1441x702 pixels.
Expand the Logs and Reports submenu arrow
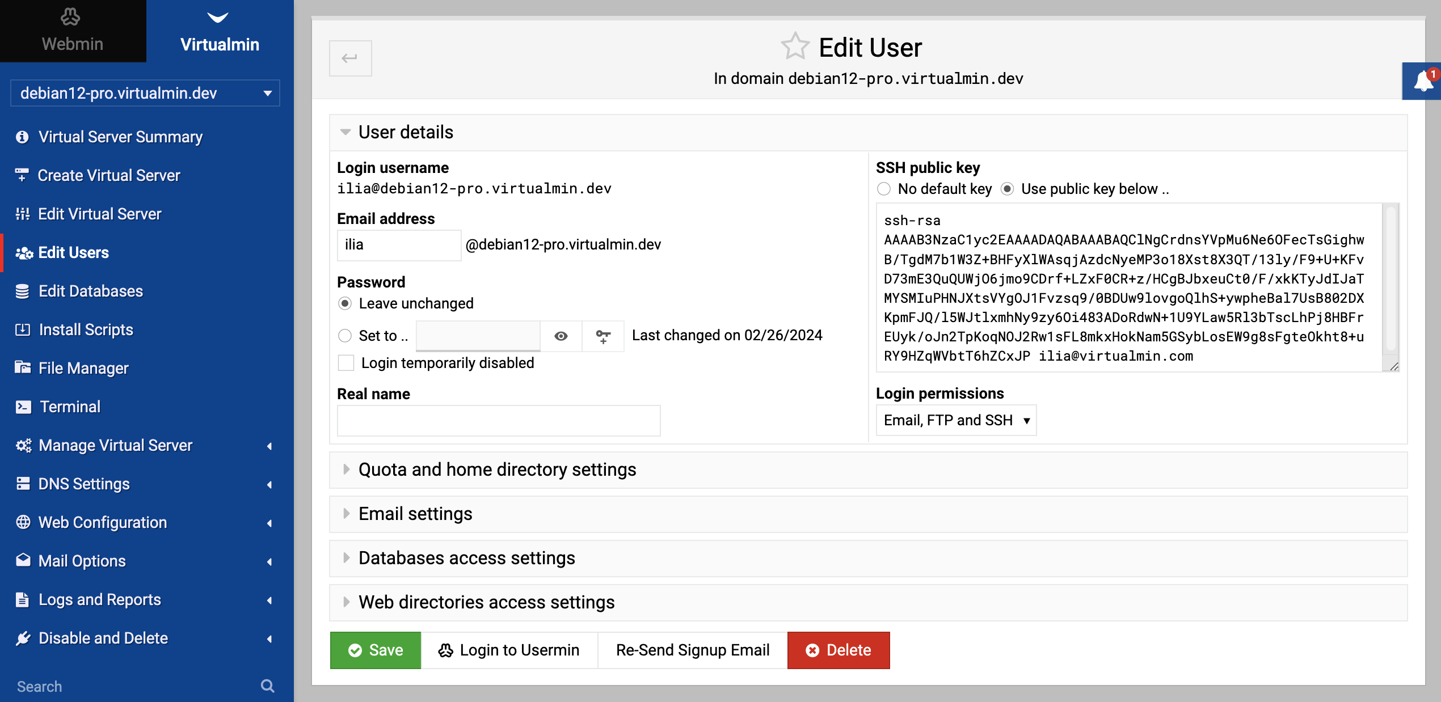(x=270, y=600)
